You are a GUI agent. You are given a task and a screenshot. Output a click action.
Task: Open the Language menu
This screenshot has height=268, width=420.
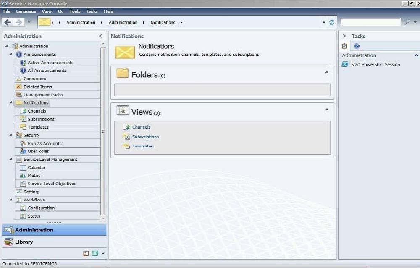(26, 11)
